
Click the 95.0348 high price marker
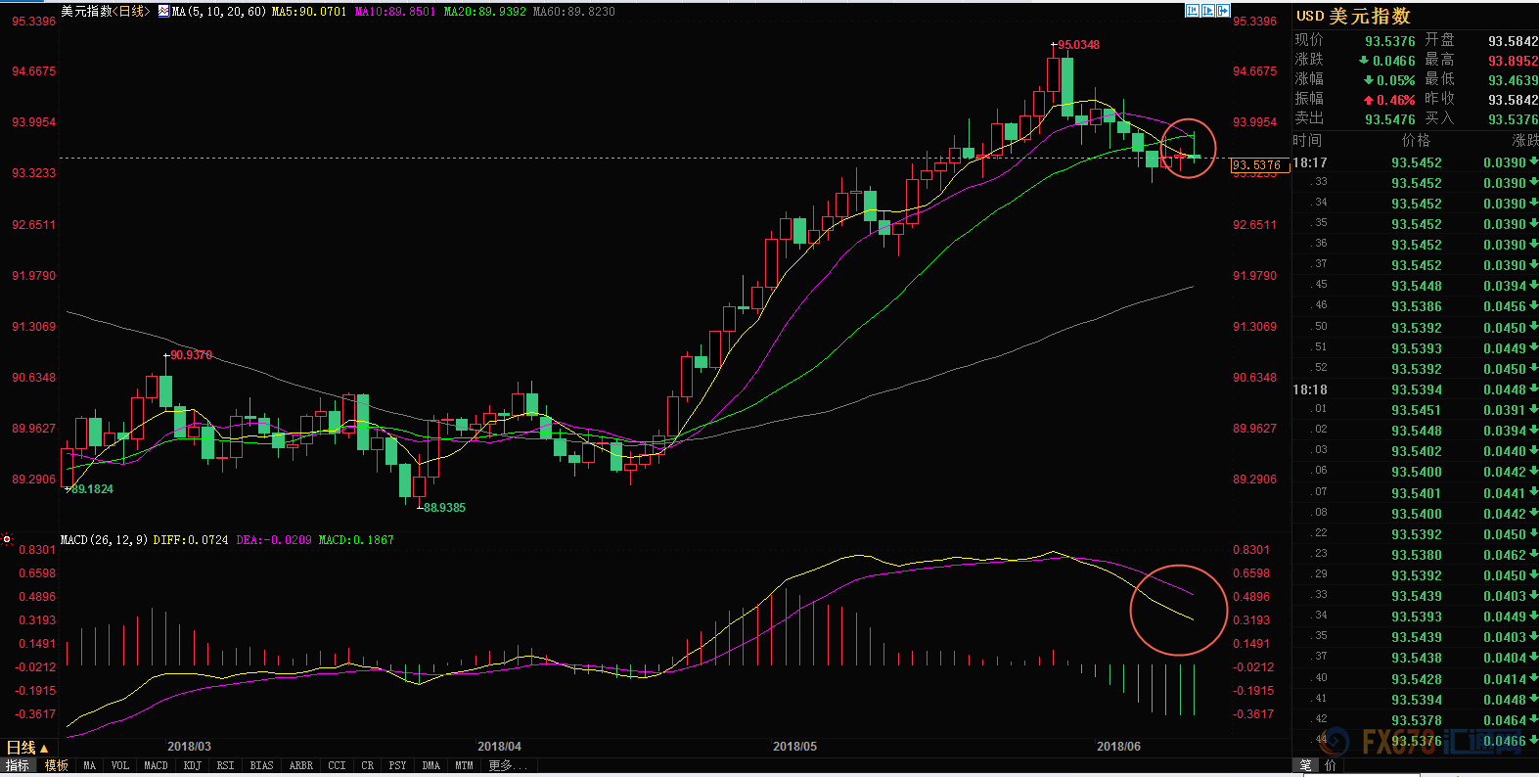pyautogui.click(x=1078, y=45)
